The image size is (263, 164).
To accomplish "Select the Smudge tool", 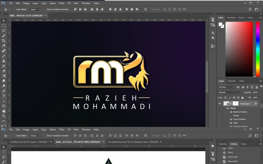I will (x=4, y=81).
